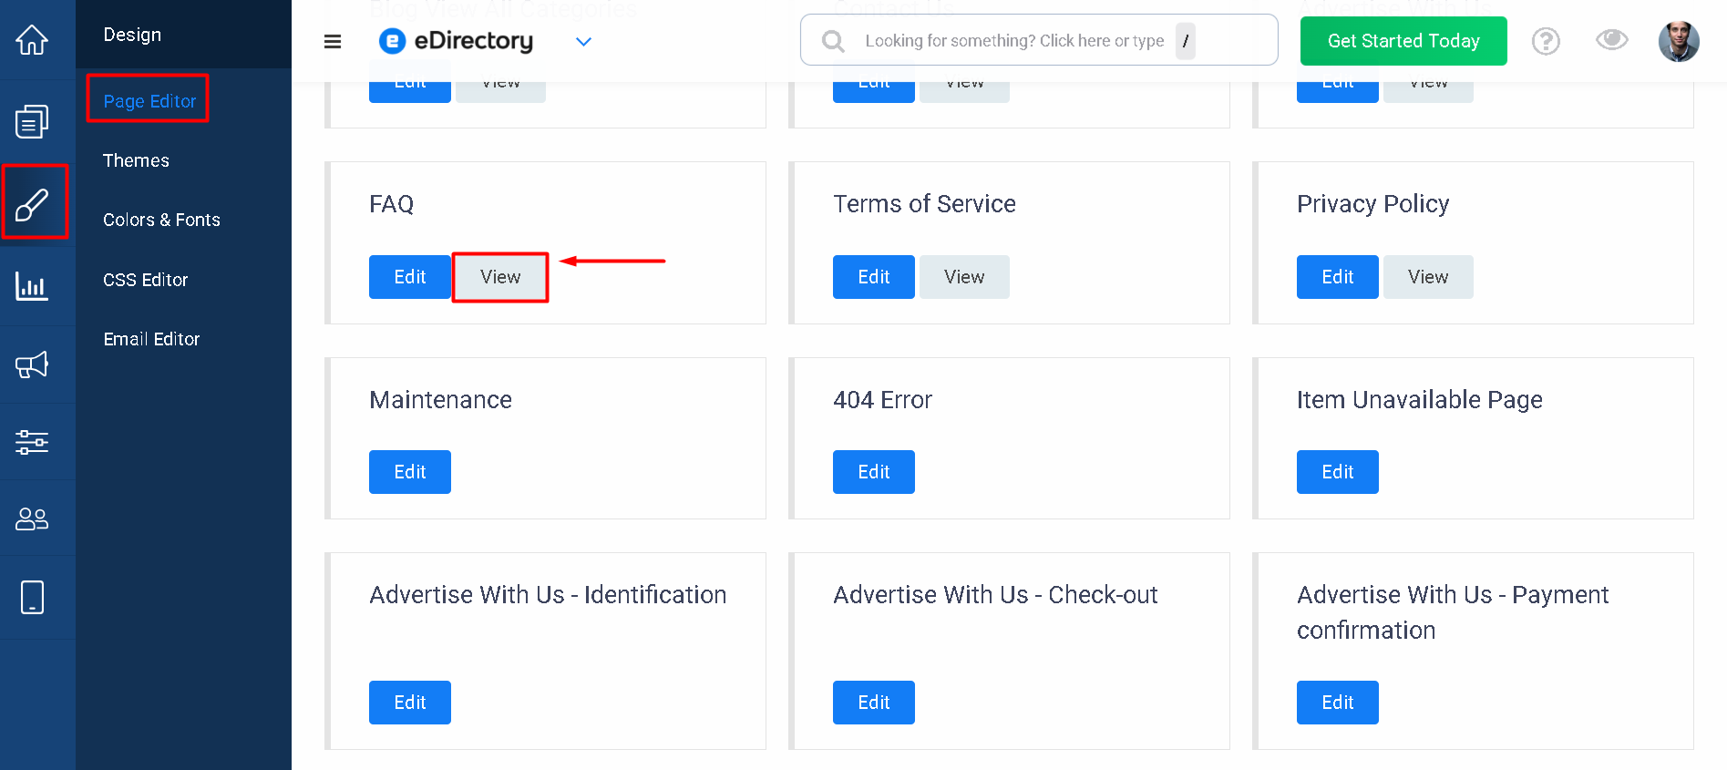This screenshot has width=1727, height=770.
Task: Open the Settings sliders icon
Action: click(x=32, y=443)
